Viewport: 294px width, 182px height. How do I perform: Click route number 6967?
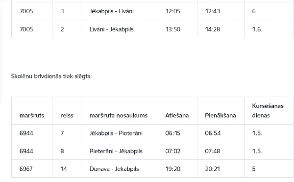[x=26, y=169]
